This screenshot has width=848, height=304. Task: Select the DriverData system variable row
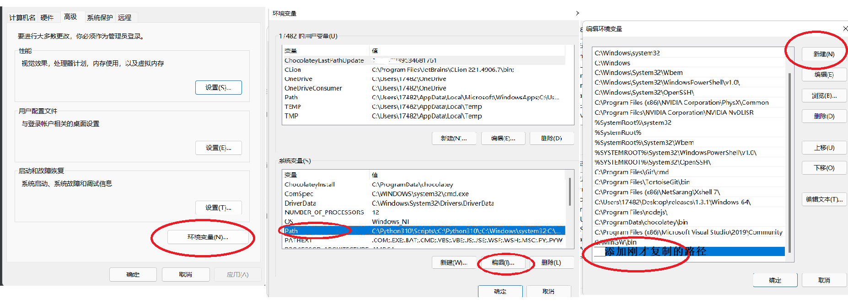pos(424,203)
